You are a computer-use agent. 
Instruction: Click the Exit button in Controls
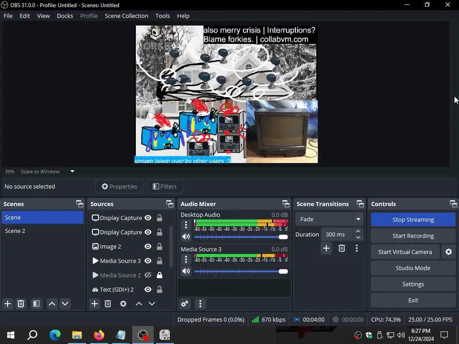coord(413,300)
